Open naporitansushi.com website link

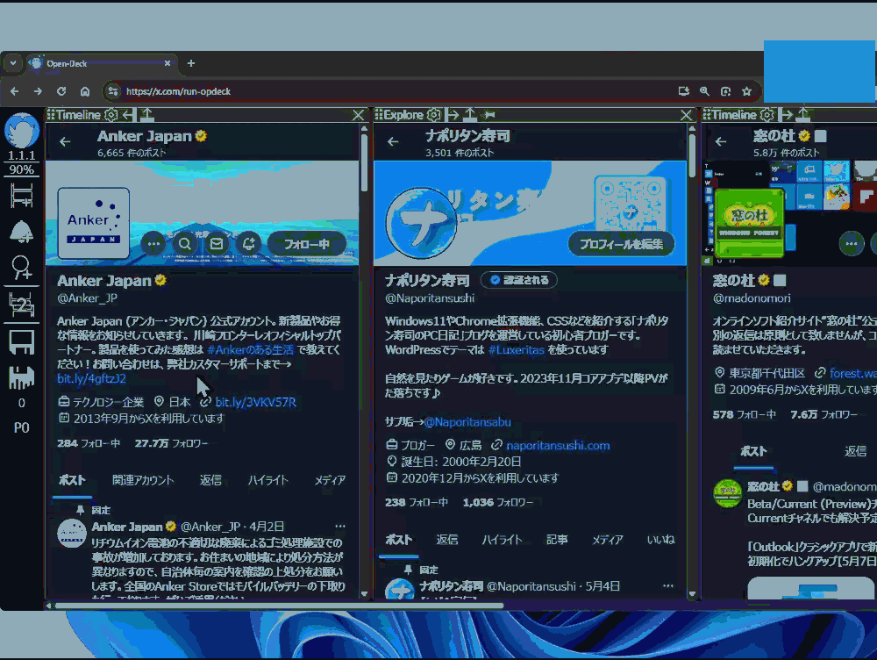tap(558, 446)
